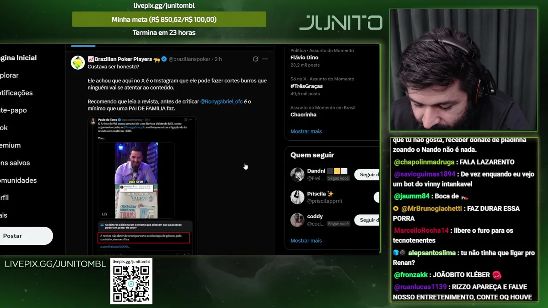Open Chacrinha trending topic

pos(304,115)
